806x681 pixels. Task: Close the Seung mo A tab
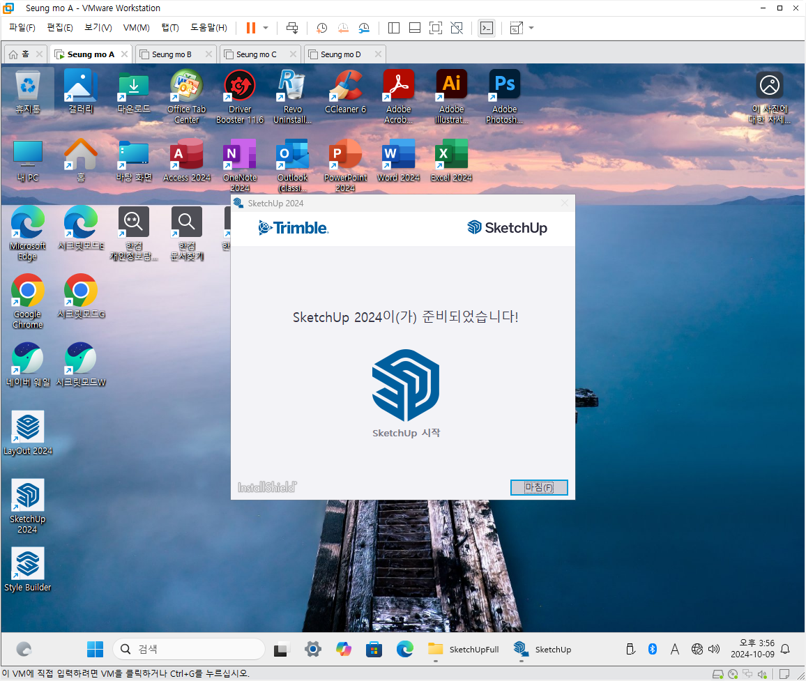[x=124, y=54]
